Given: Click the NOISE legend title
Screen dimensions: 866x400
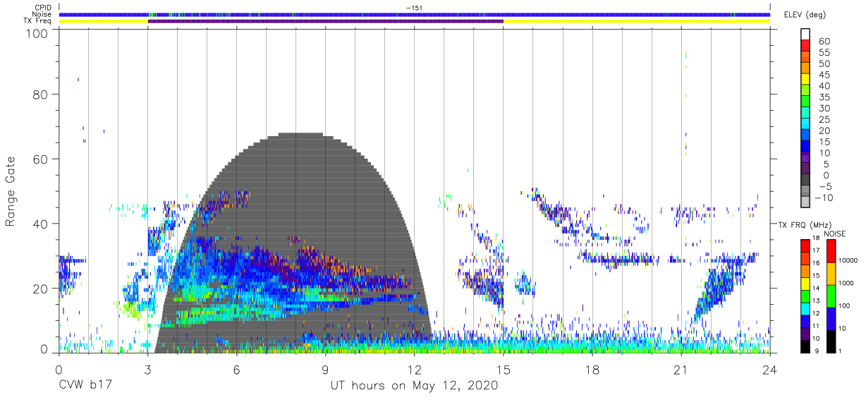Looking at the screenshot, I should 836,234.
